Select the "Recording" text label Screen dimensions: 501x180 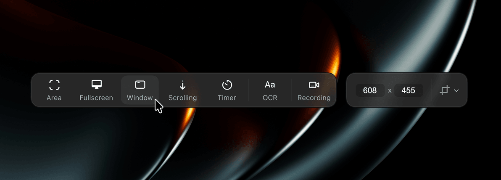click(314, 98)
